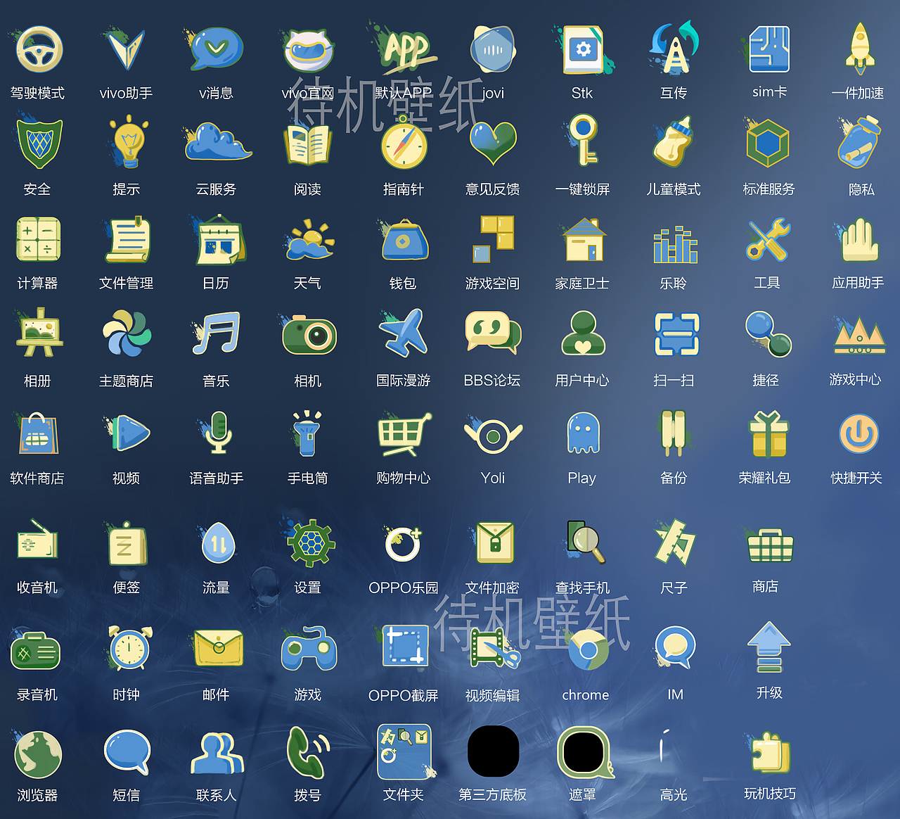
Task: Open the BBS论坛 quote bubble icon
Action: (494, 332)
